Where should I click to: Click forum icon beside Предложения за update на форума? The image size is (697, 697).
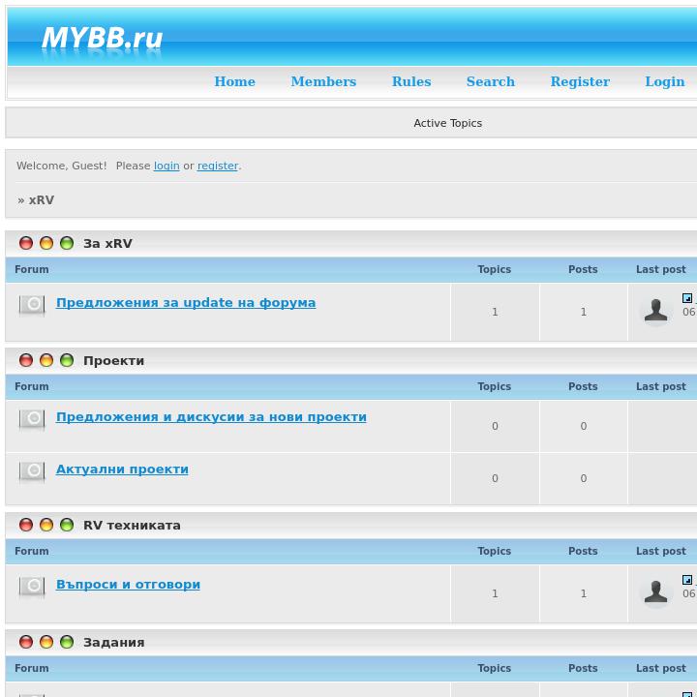tap(32, 306)
